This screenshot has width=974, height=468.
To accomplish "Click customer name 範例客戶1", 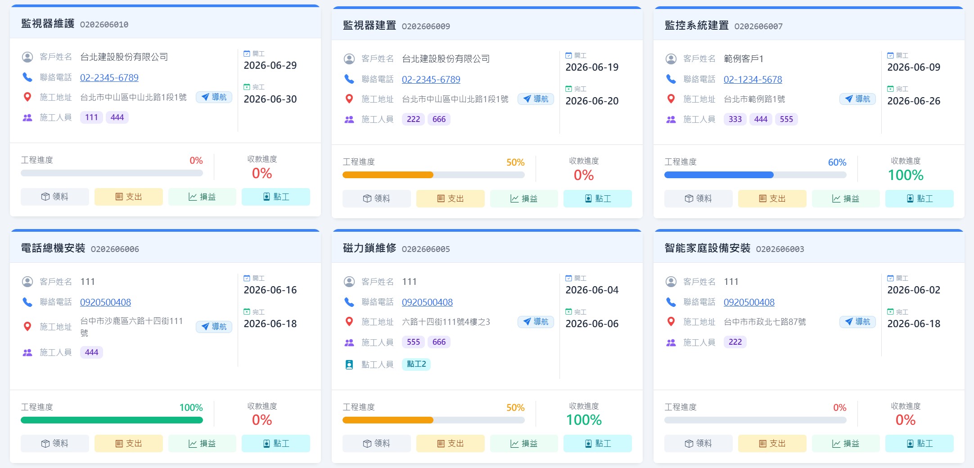I will (x=744, y=59).
